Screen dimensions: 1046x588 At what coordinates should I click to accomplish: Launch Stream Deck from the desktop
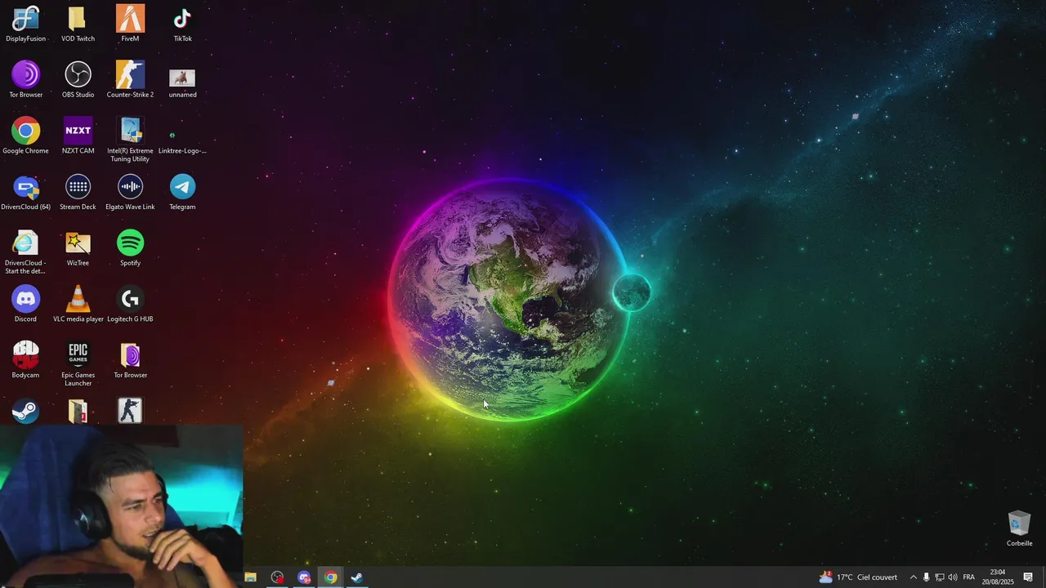click(78, 193)
